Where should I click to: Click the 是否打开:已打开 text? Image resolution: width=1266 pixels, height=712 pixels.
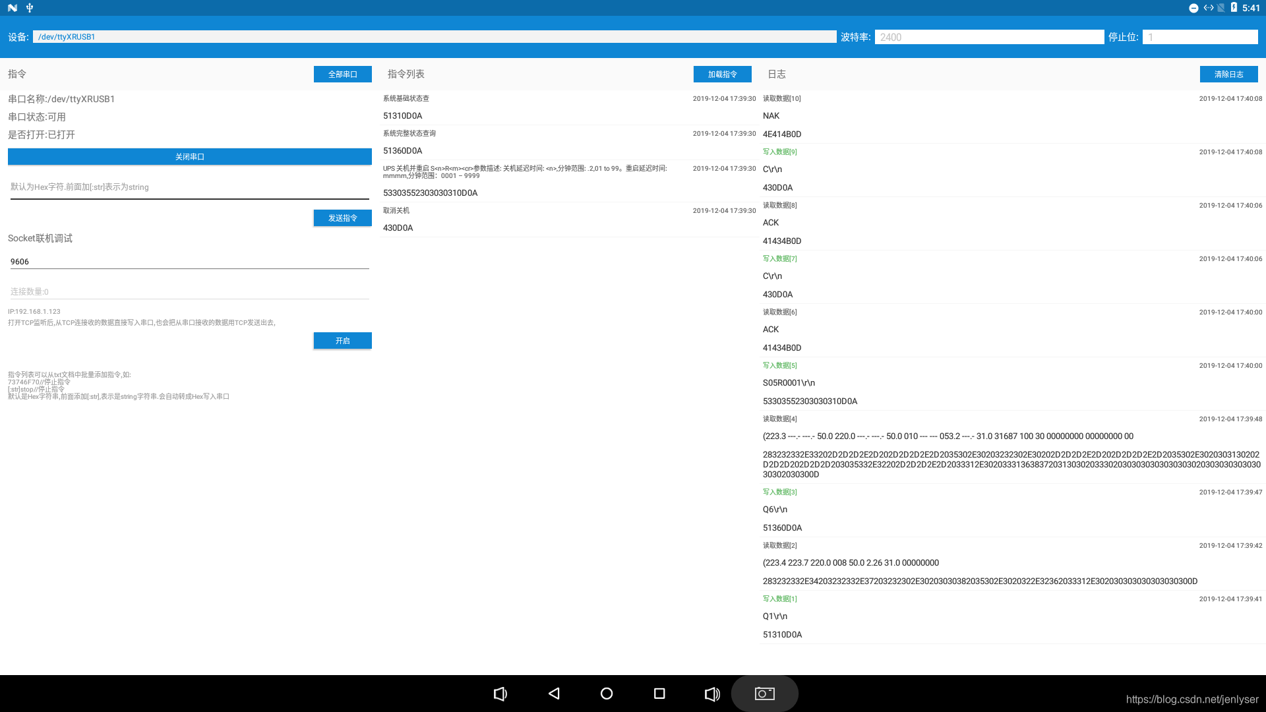(x=42, y=134)
